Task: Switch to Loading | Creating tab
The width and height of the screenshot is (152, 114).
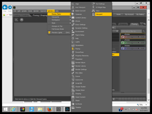Action: pos(21,15)
